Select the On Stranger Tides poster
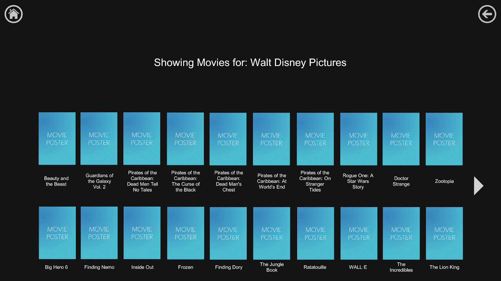 pyautogui.click(x=315, y=139)
